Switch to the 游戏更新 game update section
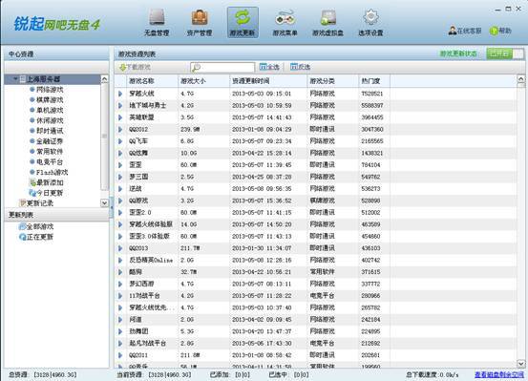This screenshot has width=528, height=381. click(x=243, y=22)
